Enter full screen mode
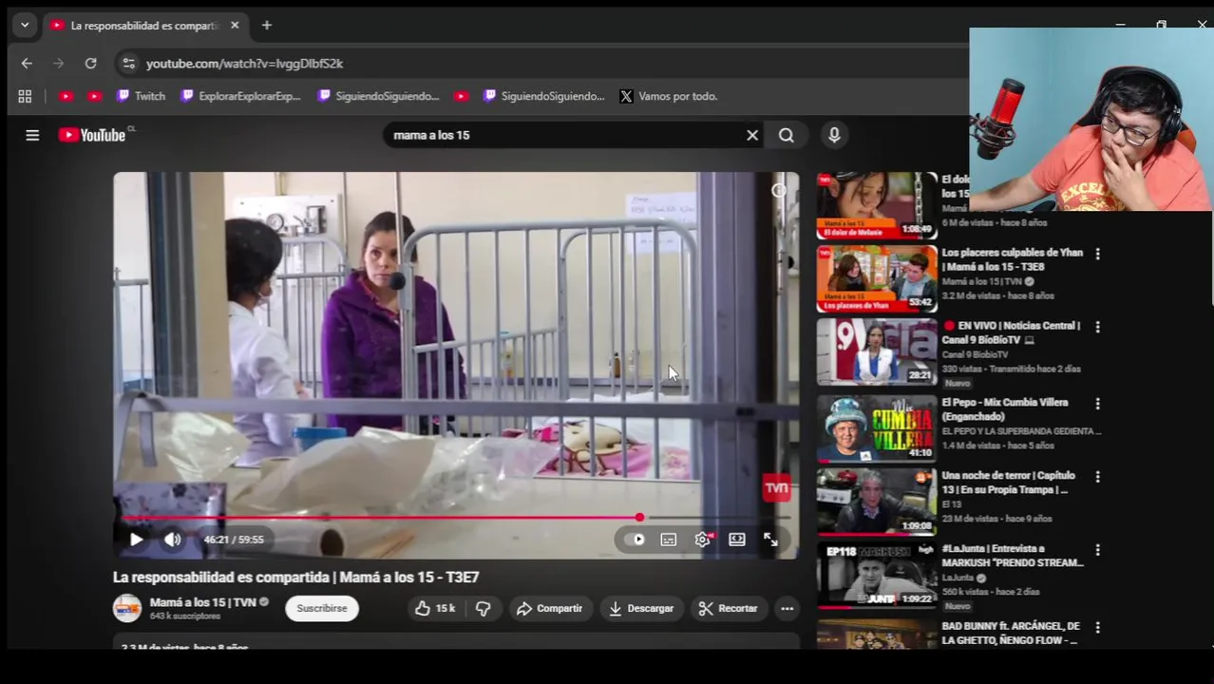The height and width of the screenshot is (684, 1214). coord(771,540)
